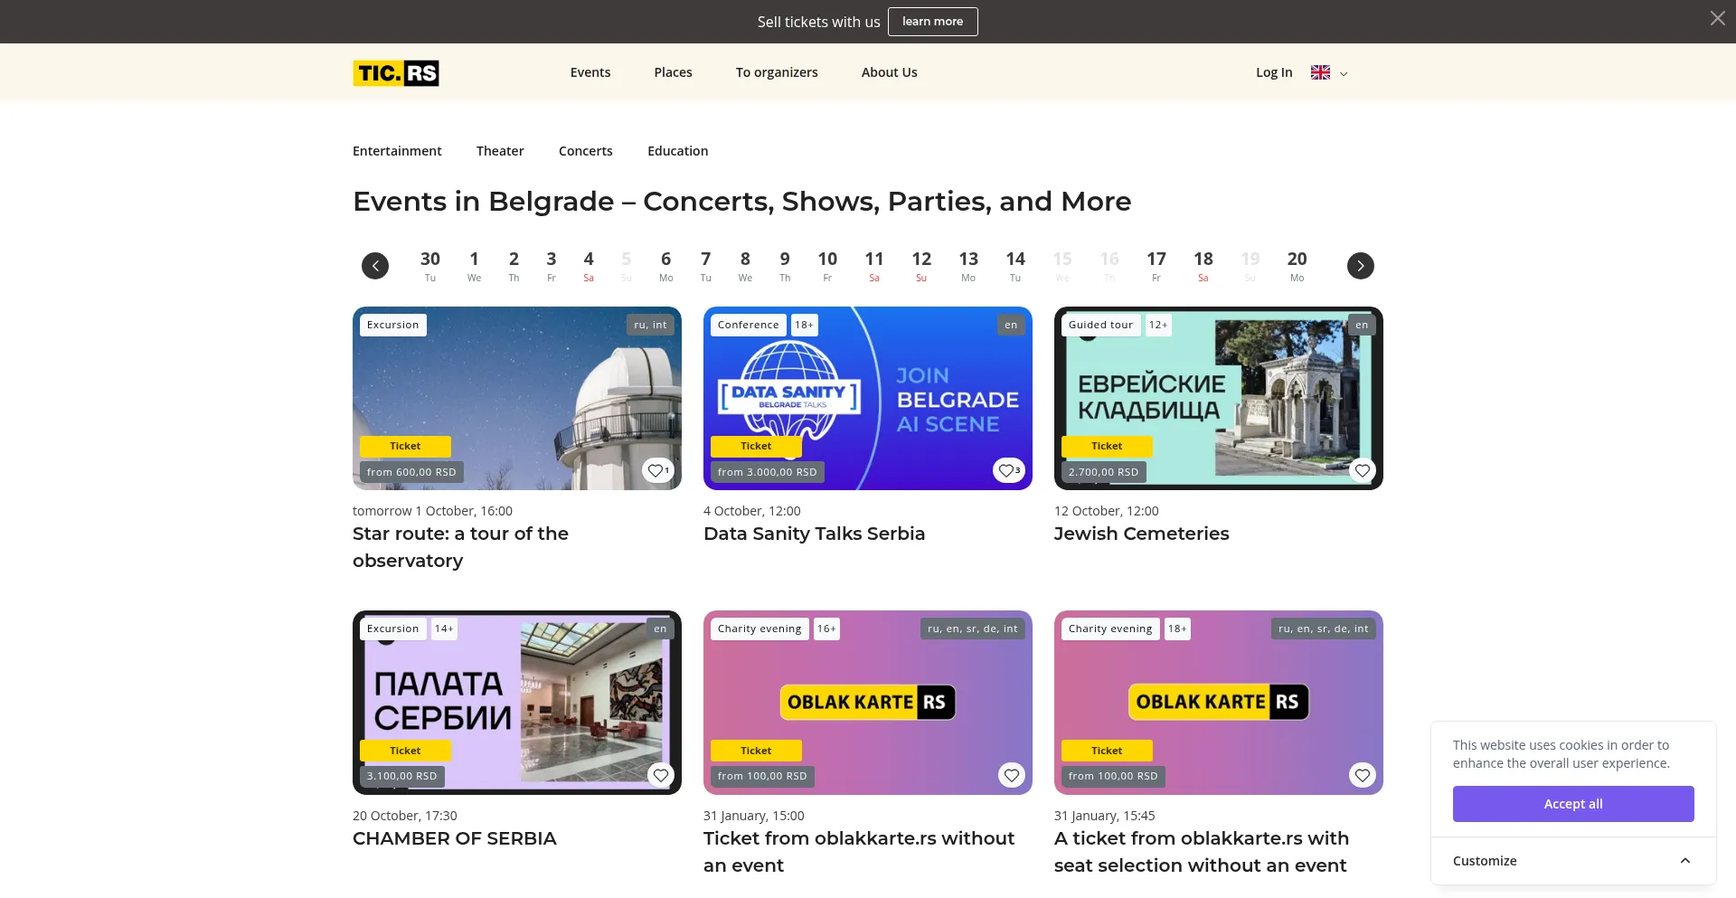Open the UK flag language selector
1736x898 pixels.
pos(1320,72)
